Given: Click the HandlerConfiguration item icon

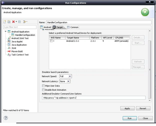Looking at the screenshot, I should 13,35.
